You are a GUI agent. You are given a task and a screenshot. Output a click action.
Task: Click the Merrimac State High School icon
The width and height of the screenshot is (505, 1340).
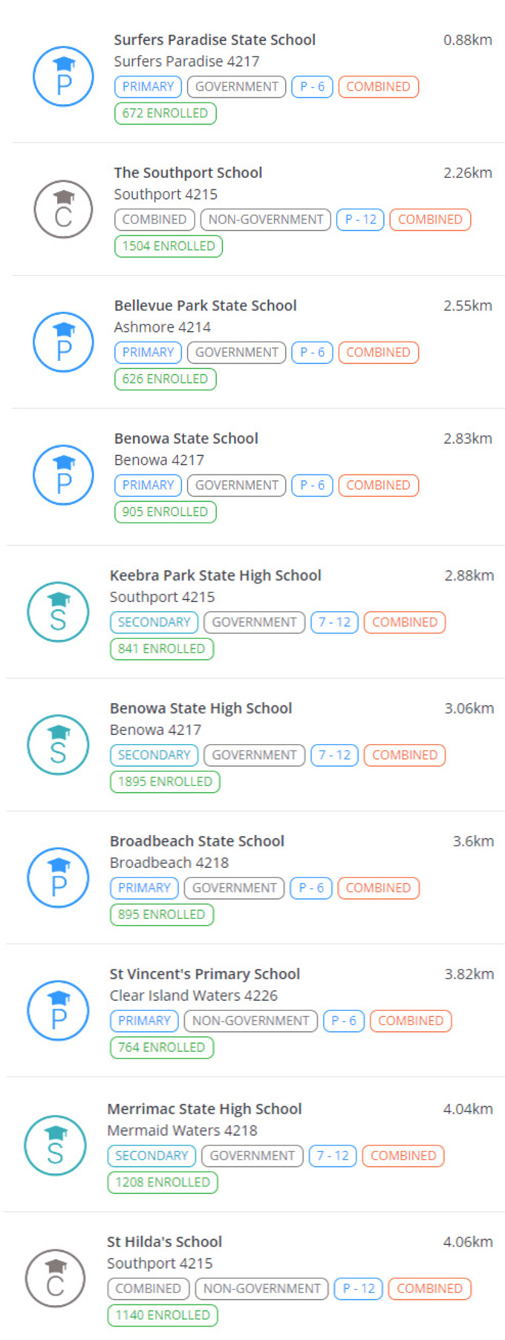pyautogui.click(x=56, y=1145)
